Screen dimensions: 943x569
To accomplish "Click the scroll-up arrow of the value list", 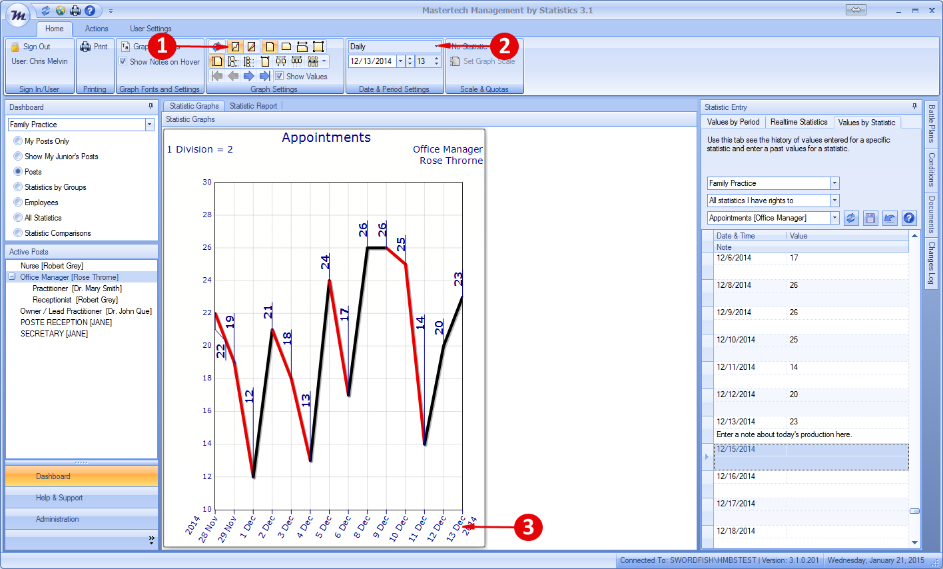I will point(914,236).
